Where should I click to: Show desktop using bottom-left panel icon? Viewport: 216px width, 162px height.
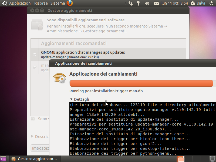(x=3, y=159)
